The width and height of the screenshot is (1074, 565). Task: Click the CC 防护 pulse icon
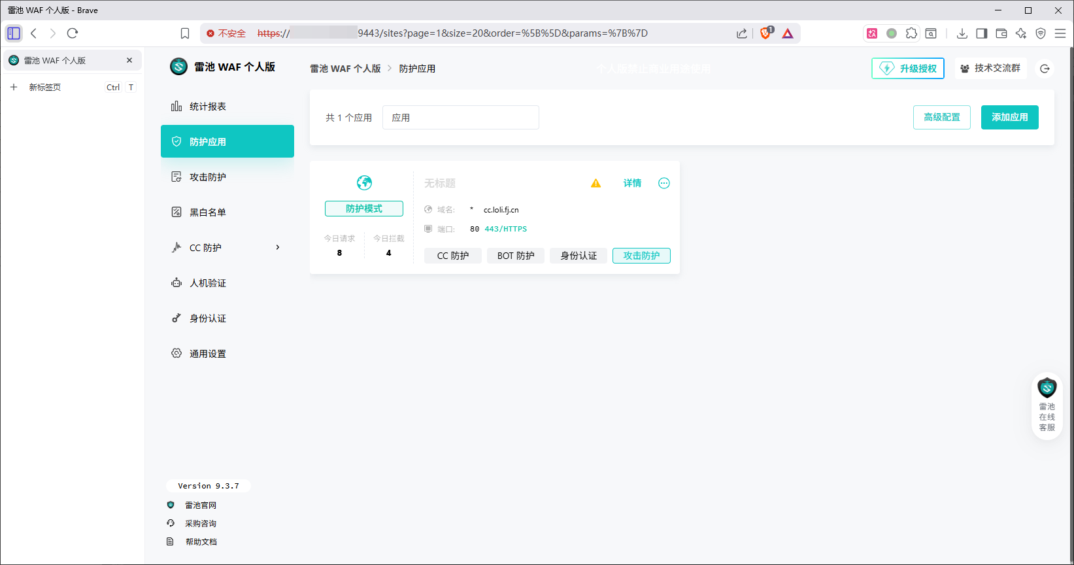click(x=176, y=247)
